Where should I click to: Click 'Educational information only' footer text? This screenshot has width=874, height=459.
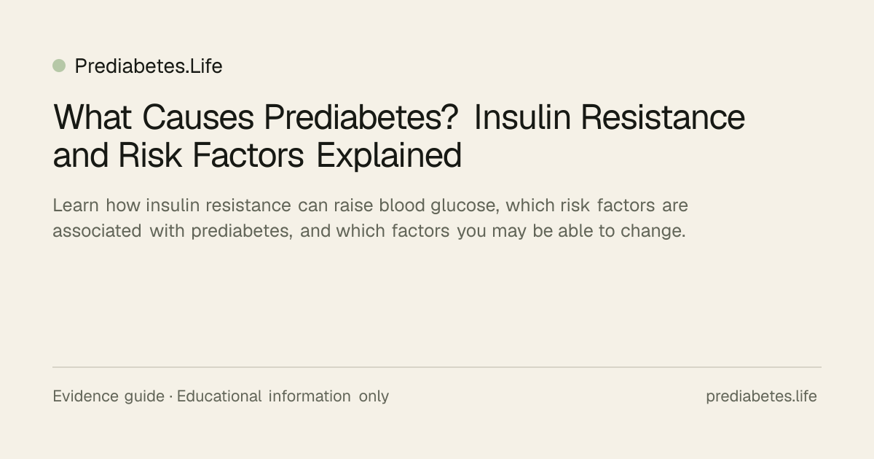coord(283,396)
